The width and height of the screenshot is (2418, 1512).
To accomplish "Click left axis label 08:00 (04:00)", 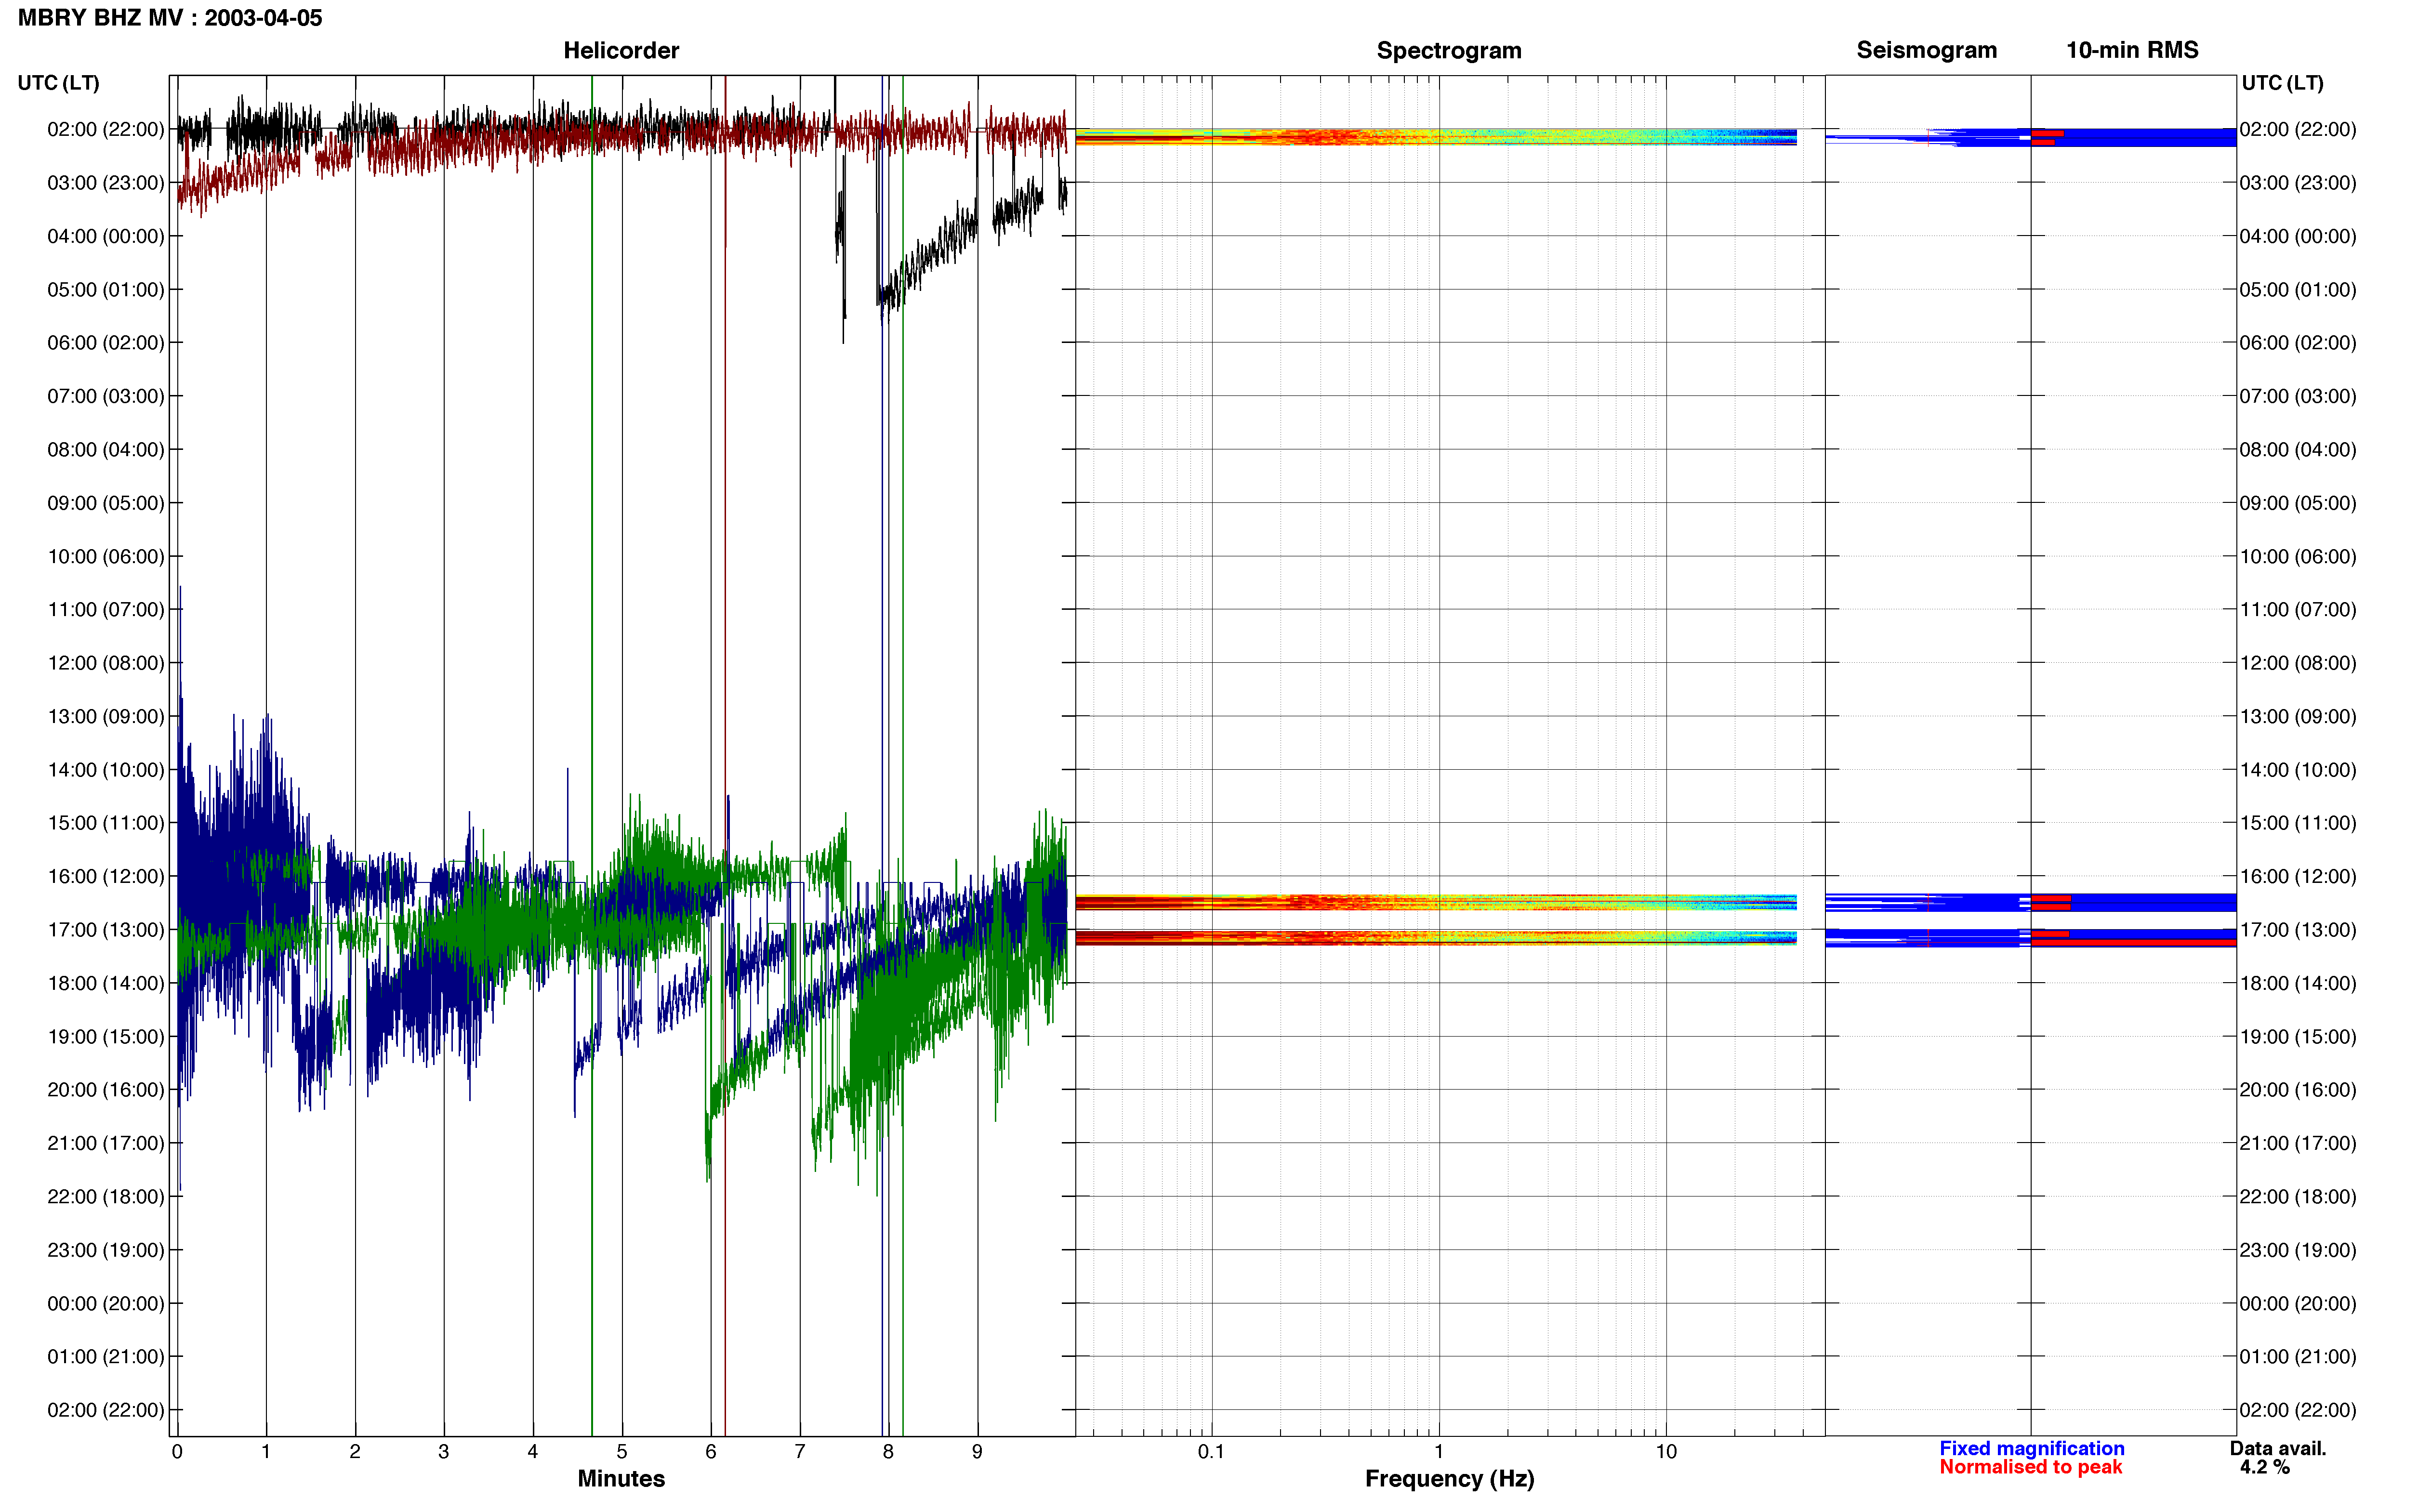I will tap(106, 450).
